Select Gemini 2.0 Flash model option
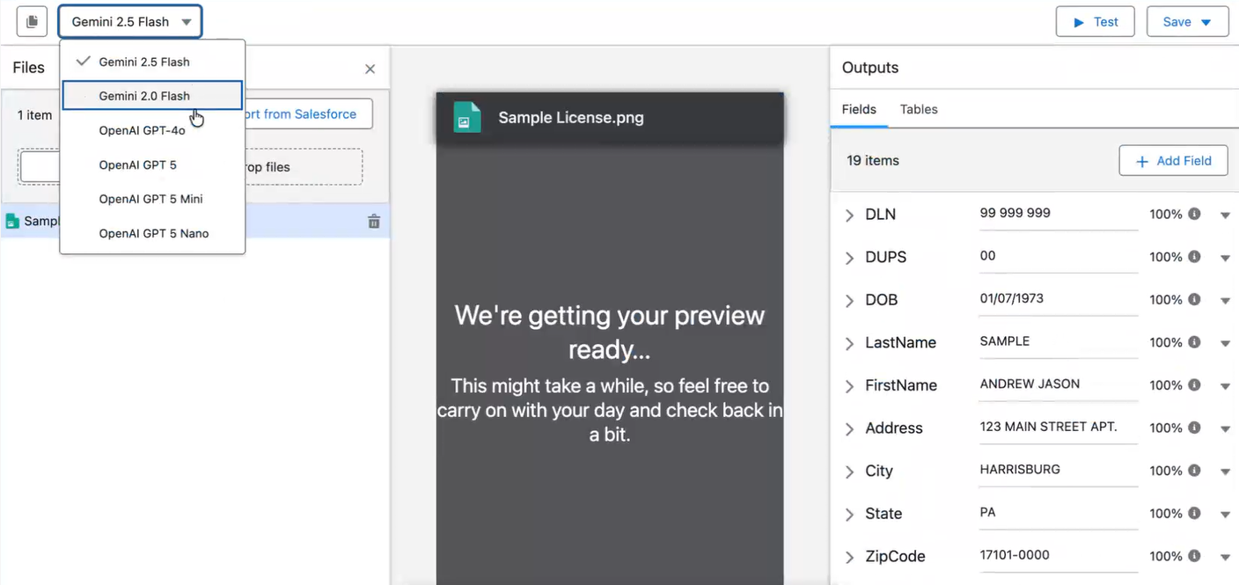The height and width of the screenshot is (585, 1239). click(144, 96)
